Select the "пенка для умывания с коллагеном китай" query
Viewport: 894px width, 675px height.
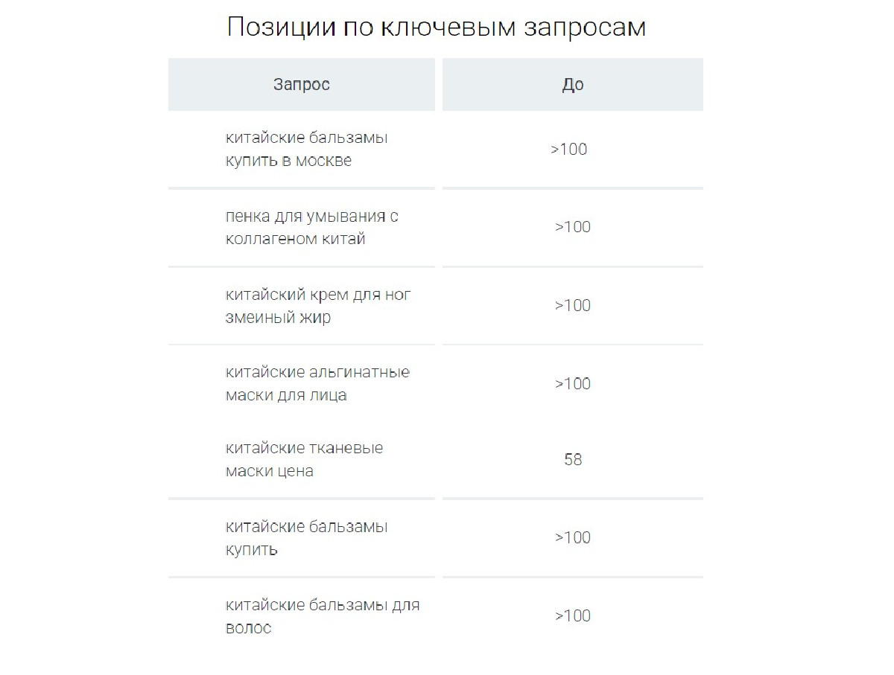[x=311, y=228]
